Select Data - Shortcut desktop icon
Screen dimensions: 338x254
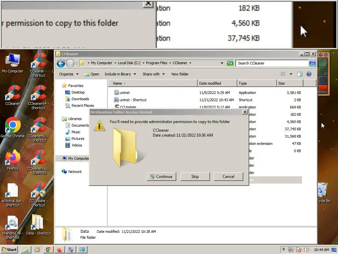38,225
